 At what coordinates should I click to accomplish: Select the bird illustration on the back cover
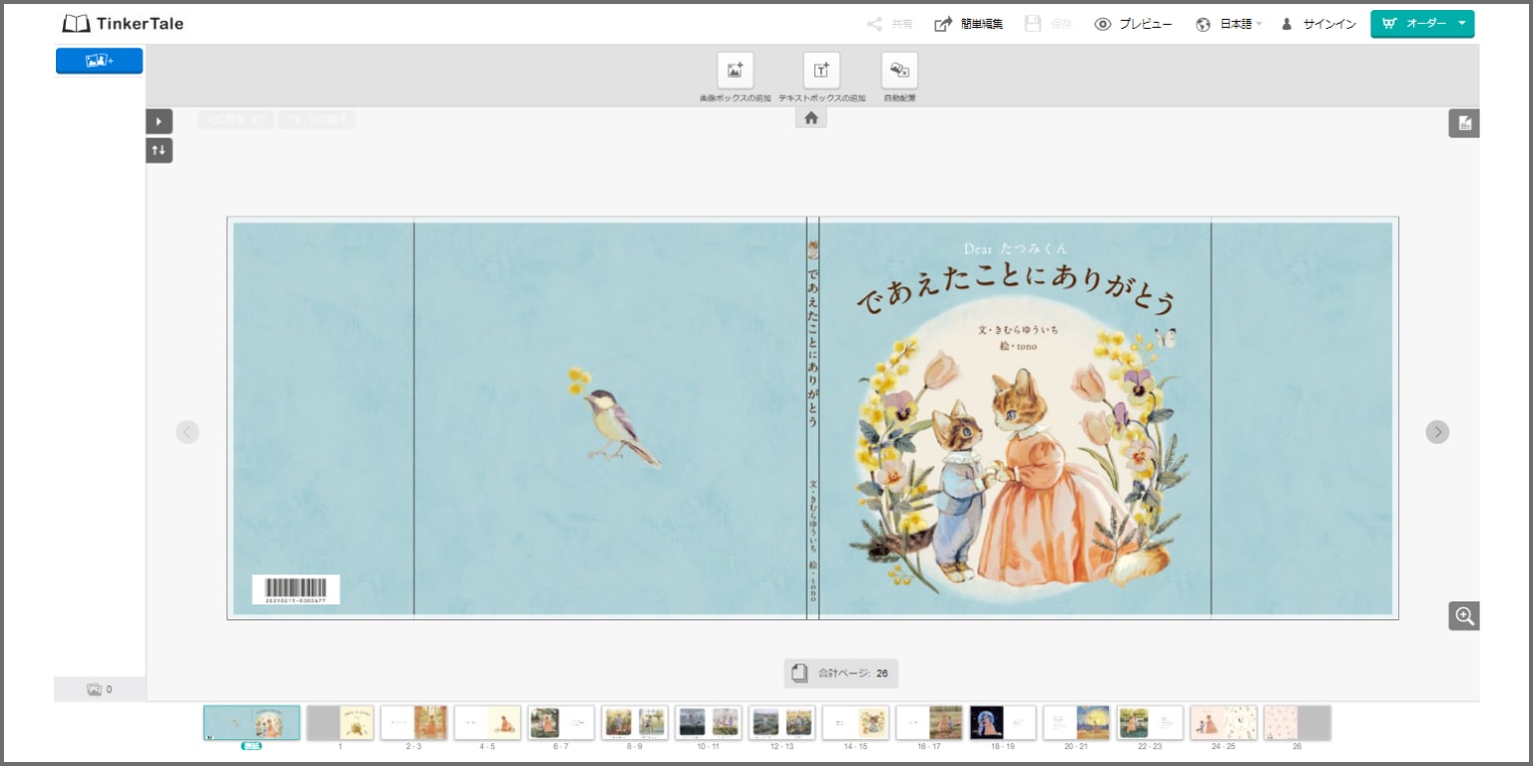pos(614,419)
